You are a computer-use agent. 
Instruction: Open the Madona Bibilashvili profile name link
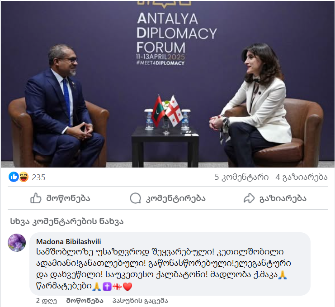pos(69,241)
